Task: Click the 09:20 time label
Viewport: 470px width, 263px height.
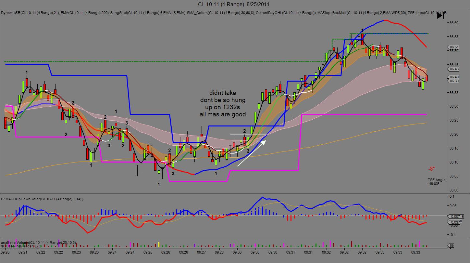Action: pos(5,252)
